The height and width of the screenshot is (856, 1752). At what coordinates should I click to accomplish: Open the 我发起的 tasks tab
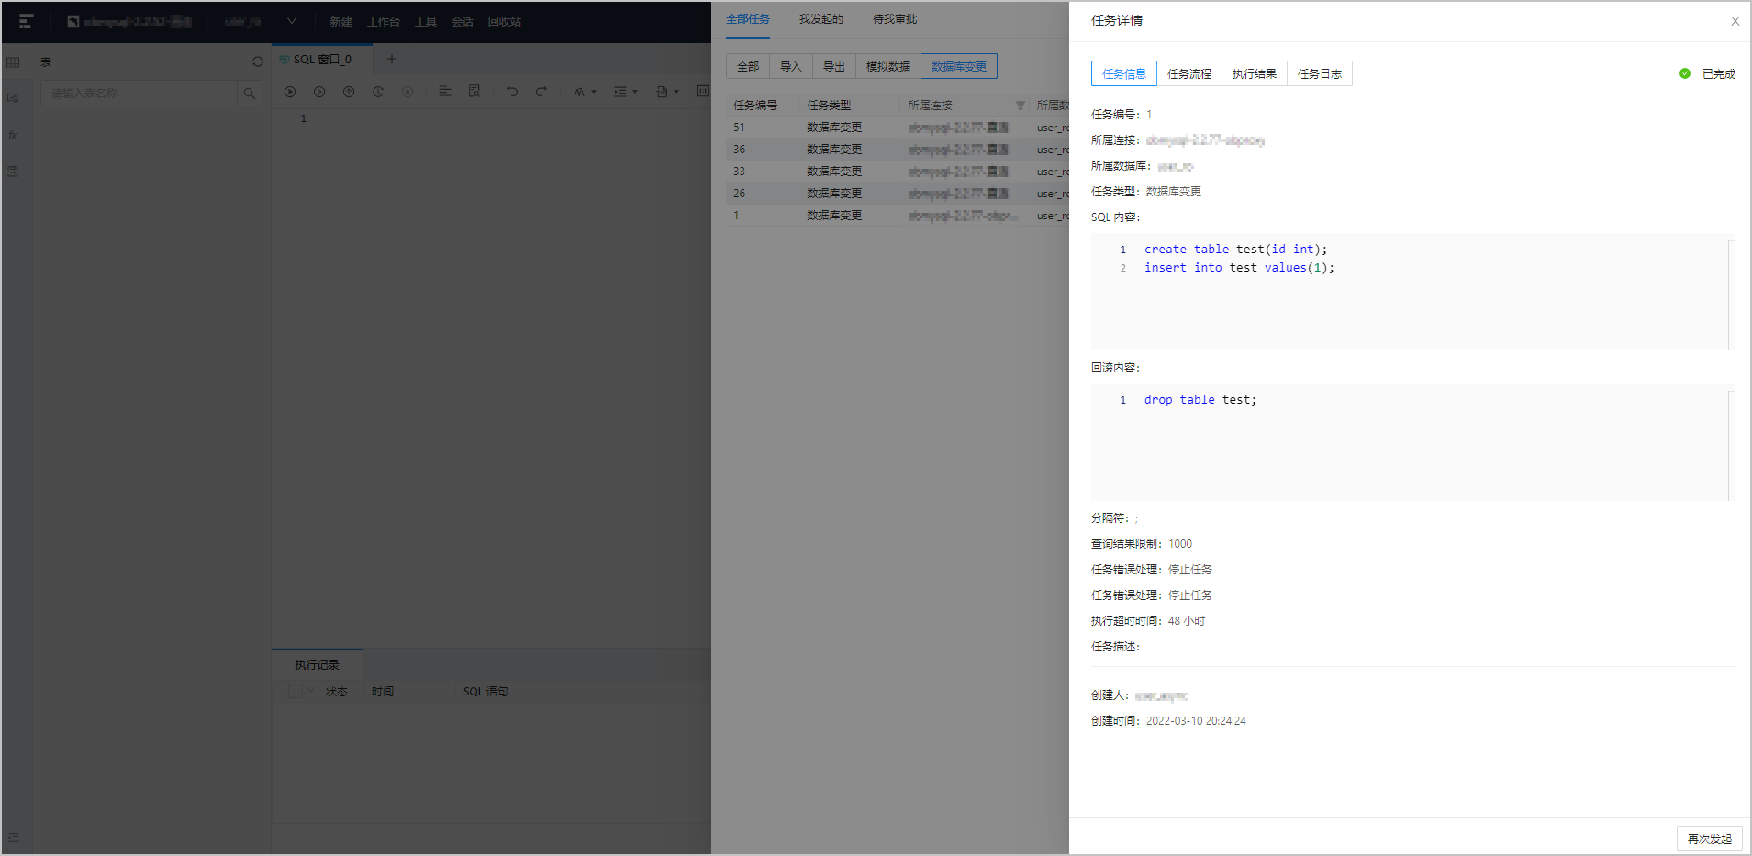tap(820, 19)
